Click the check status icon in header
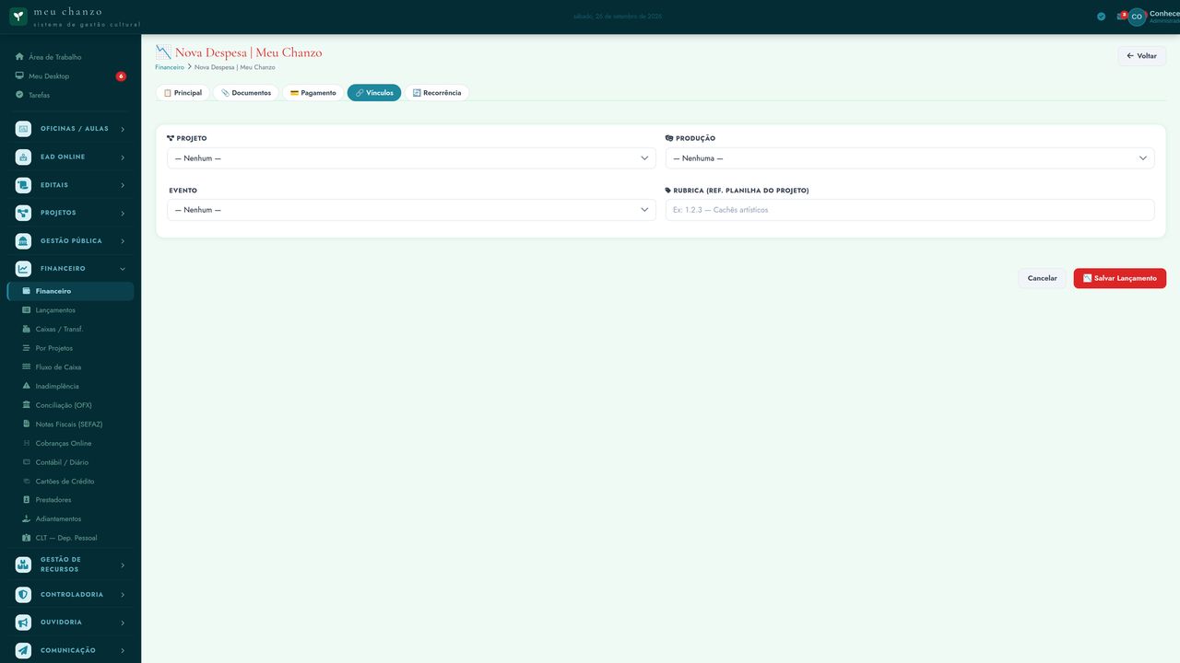 [x=1102, y=17]
